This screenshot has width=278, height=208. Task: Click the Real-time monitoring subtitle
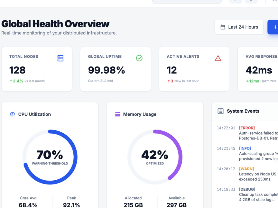[x=59, y=33]
